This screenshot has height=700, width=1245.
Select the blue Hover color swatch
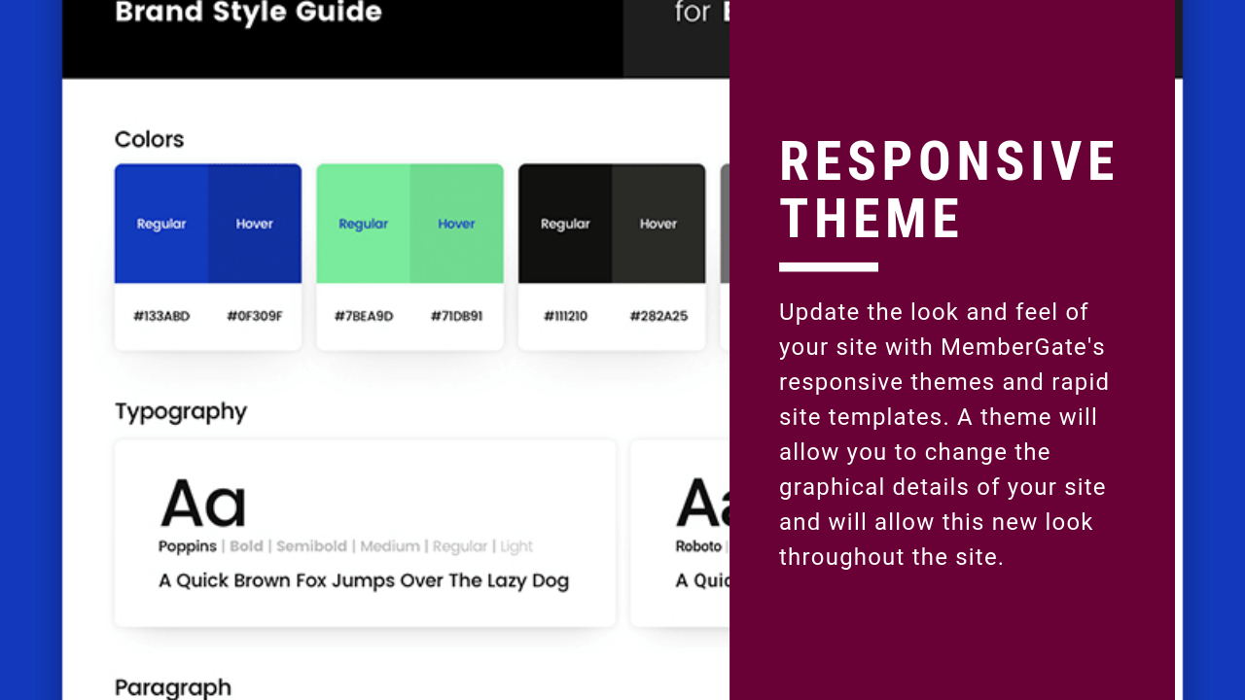click(255, 224)
